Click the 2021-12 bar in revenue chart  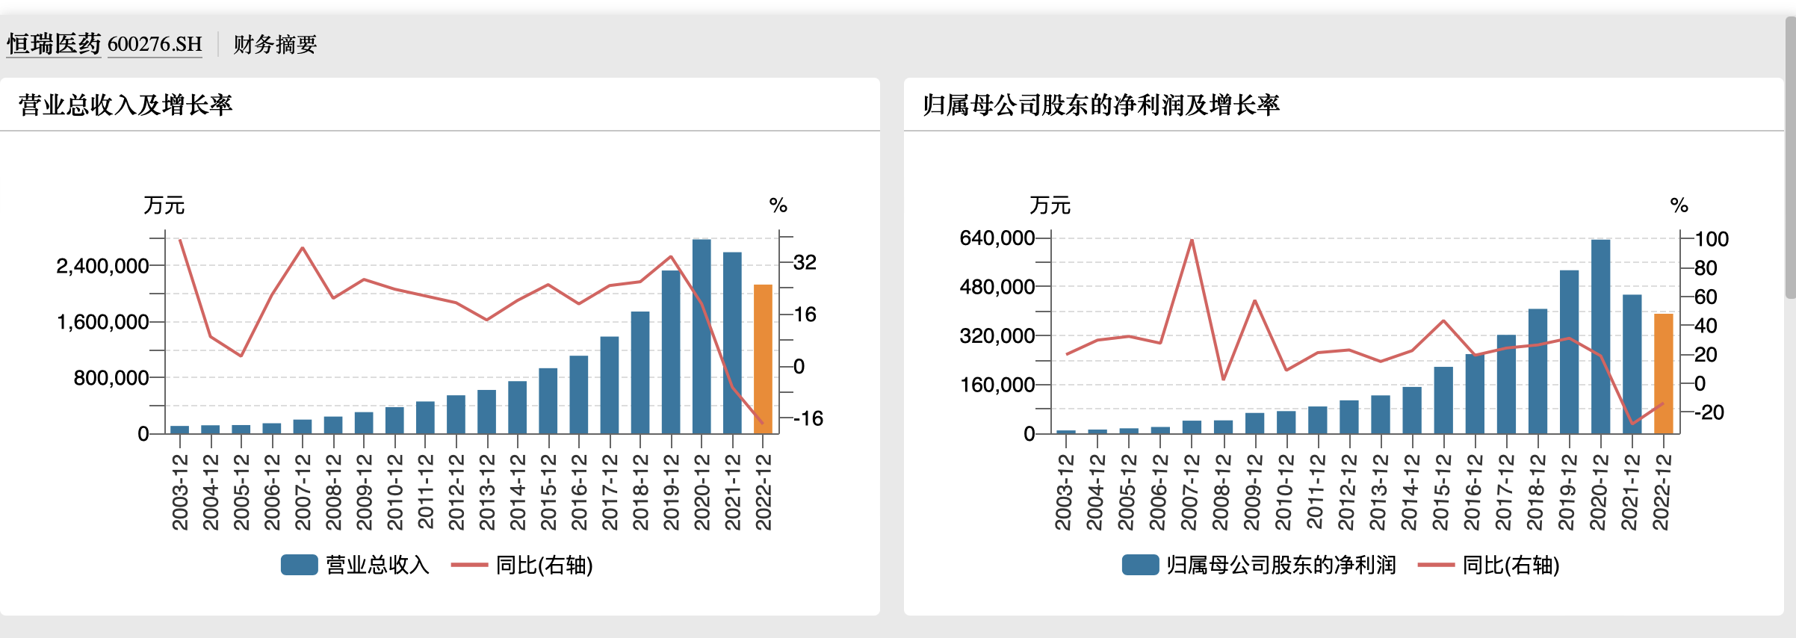[x=732, y=344]
